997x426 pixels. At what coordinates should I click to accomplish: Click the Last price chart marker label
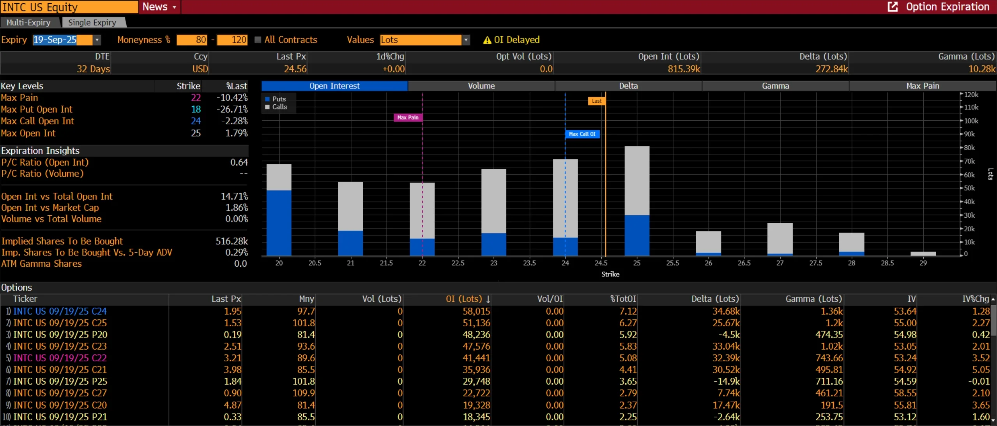596,101
